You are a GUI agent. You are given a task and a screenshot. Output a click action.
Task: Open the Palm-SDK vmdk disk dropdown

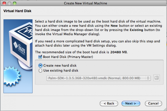pos(99,78)
